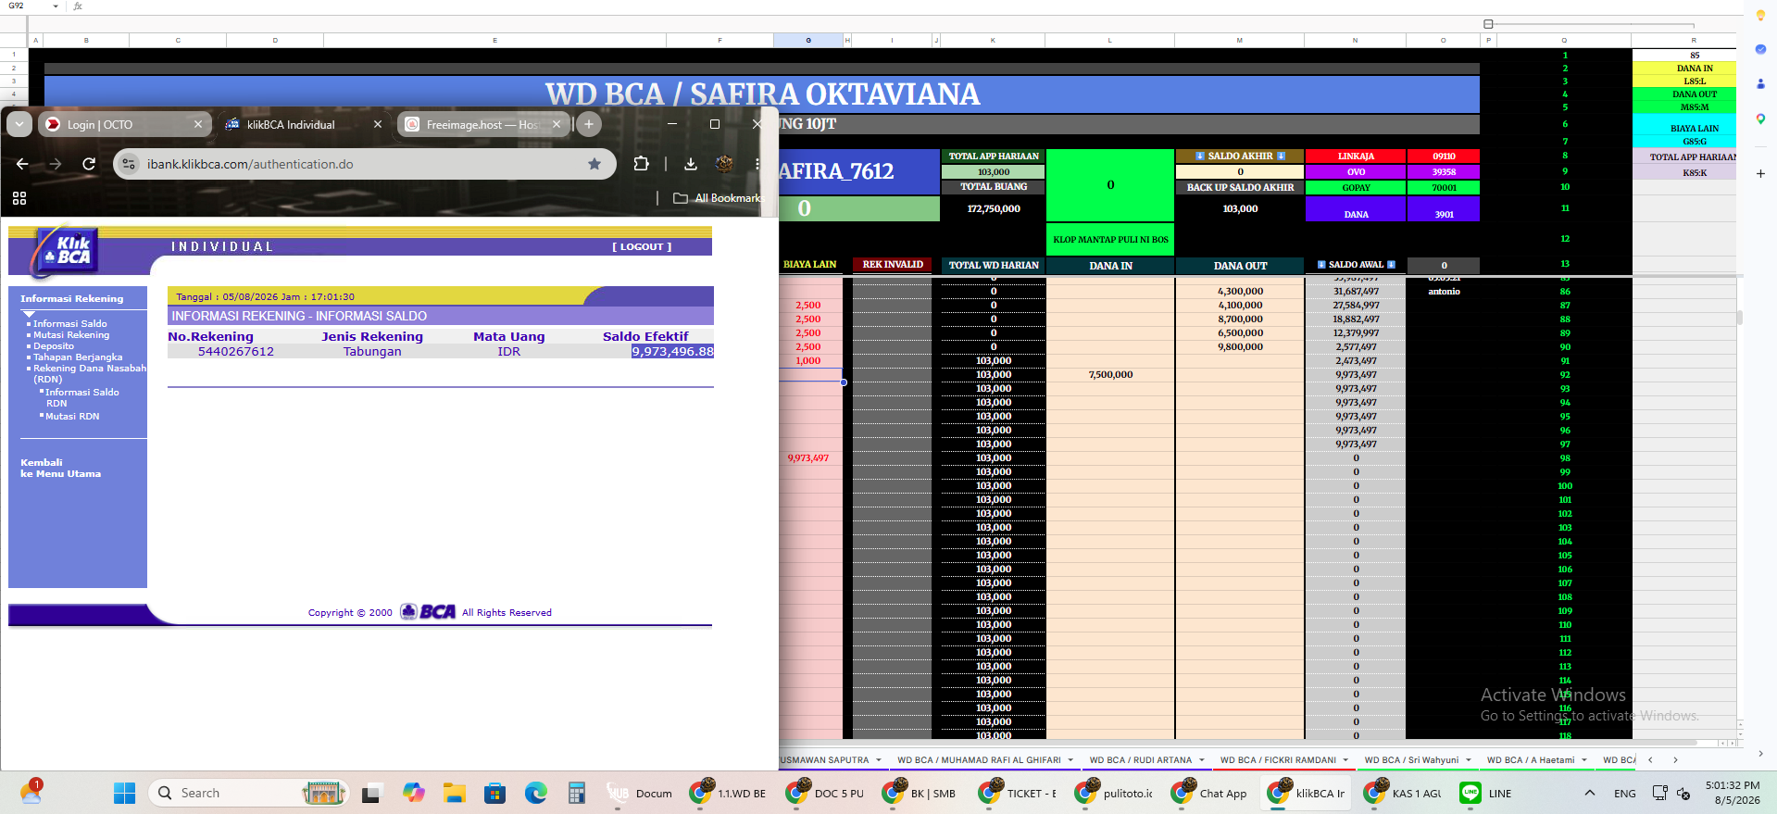Open the Chrome apps grid shortcut
The width and height of the screenshot is (1777, 814).
tap(19, 198)
